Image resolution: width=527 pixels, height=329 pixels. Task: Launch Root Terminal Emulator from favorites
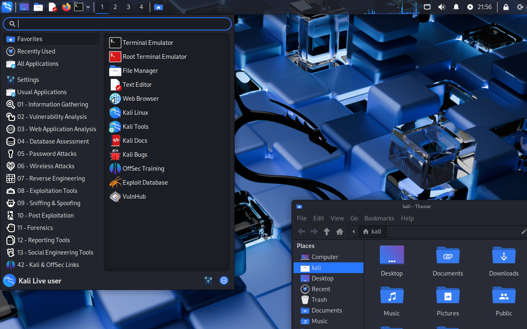point(167,57)
